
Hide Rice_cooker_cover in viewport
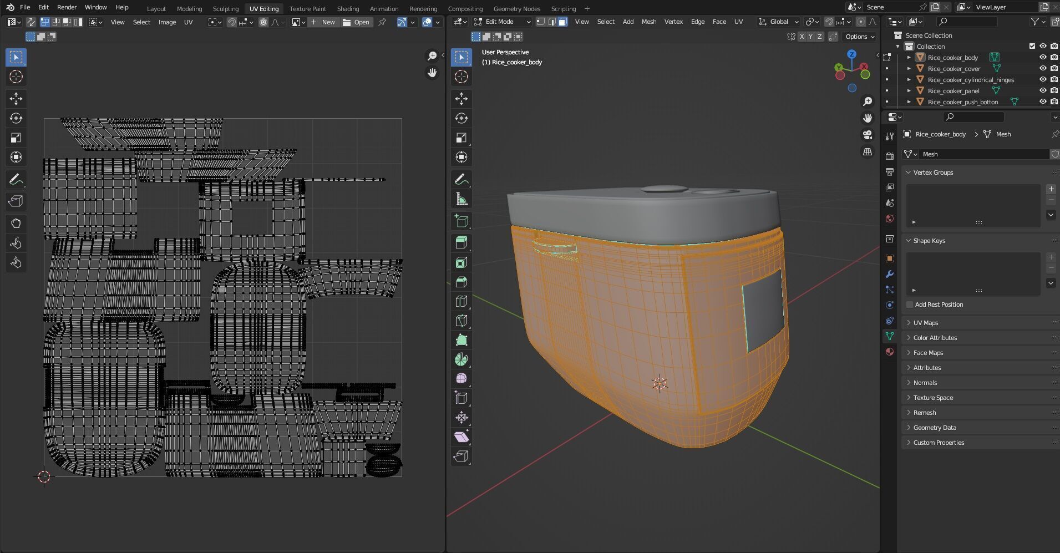pyautogui.click(x=1043, y=69)
